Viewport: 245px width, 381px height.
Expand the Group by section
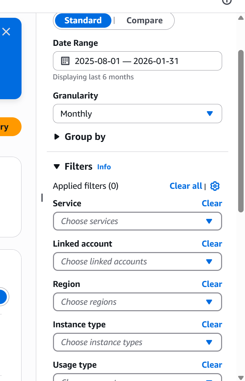point(56,137)
